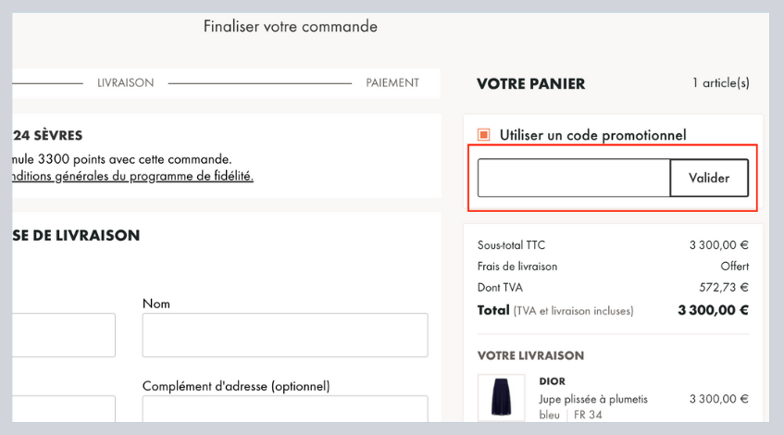Click the DIOR brand name
The height and width of the screenshot is (435, 784).
point(553,381)
